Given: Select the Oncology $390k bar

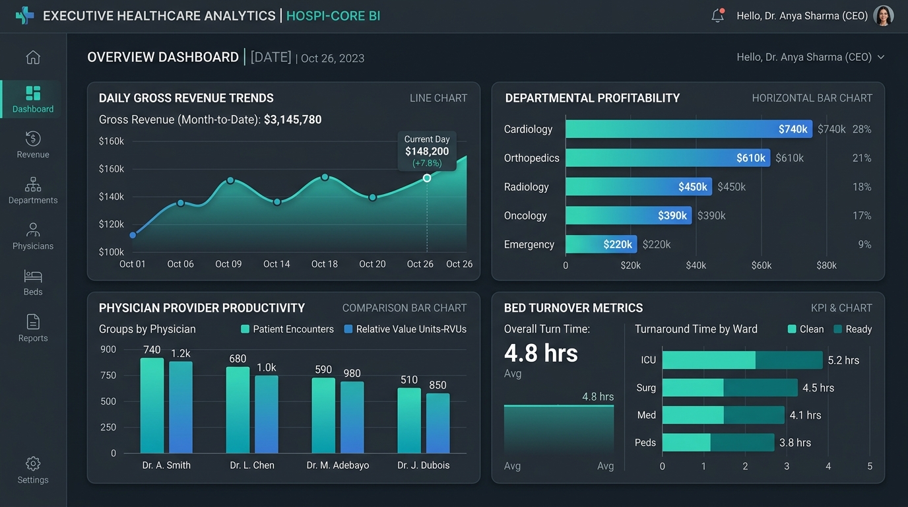Looking at the screenshot, I should (x=628, y=215).
